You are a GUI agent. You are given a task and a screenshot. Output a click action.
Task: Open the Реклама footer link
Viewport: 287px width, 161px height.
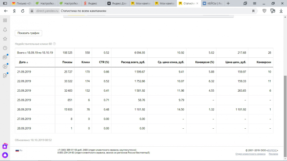(273, 154)
